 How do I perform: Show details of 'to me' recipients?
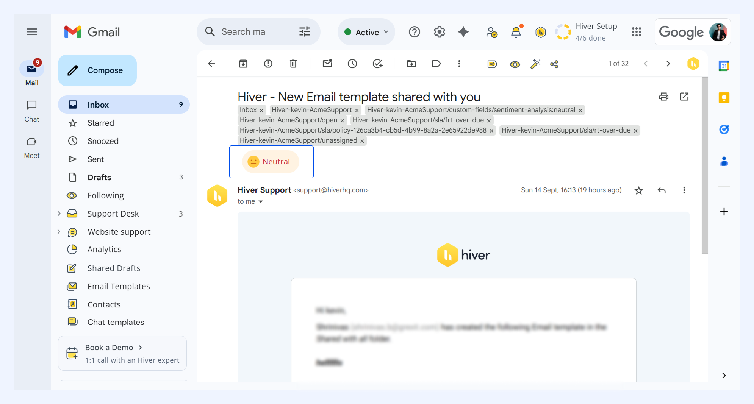[x=261, y=202]
